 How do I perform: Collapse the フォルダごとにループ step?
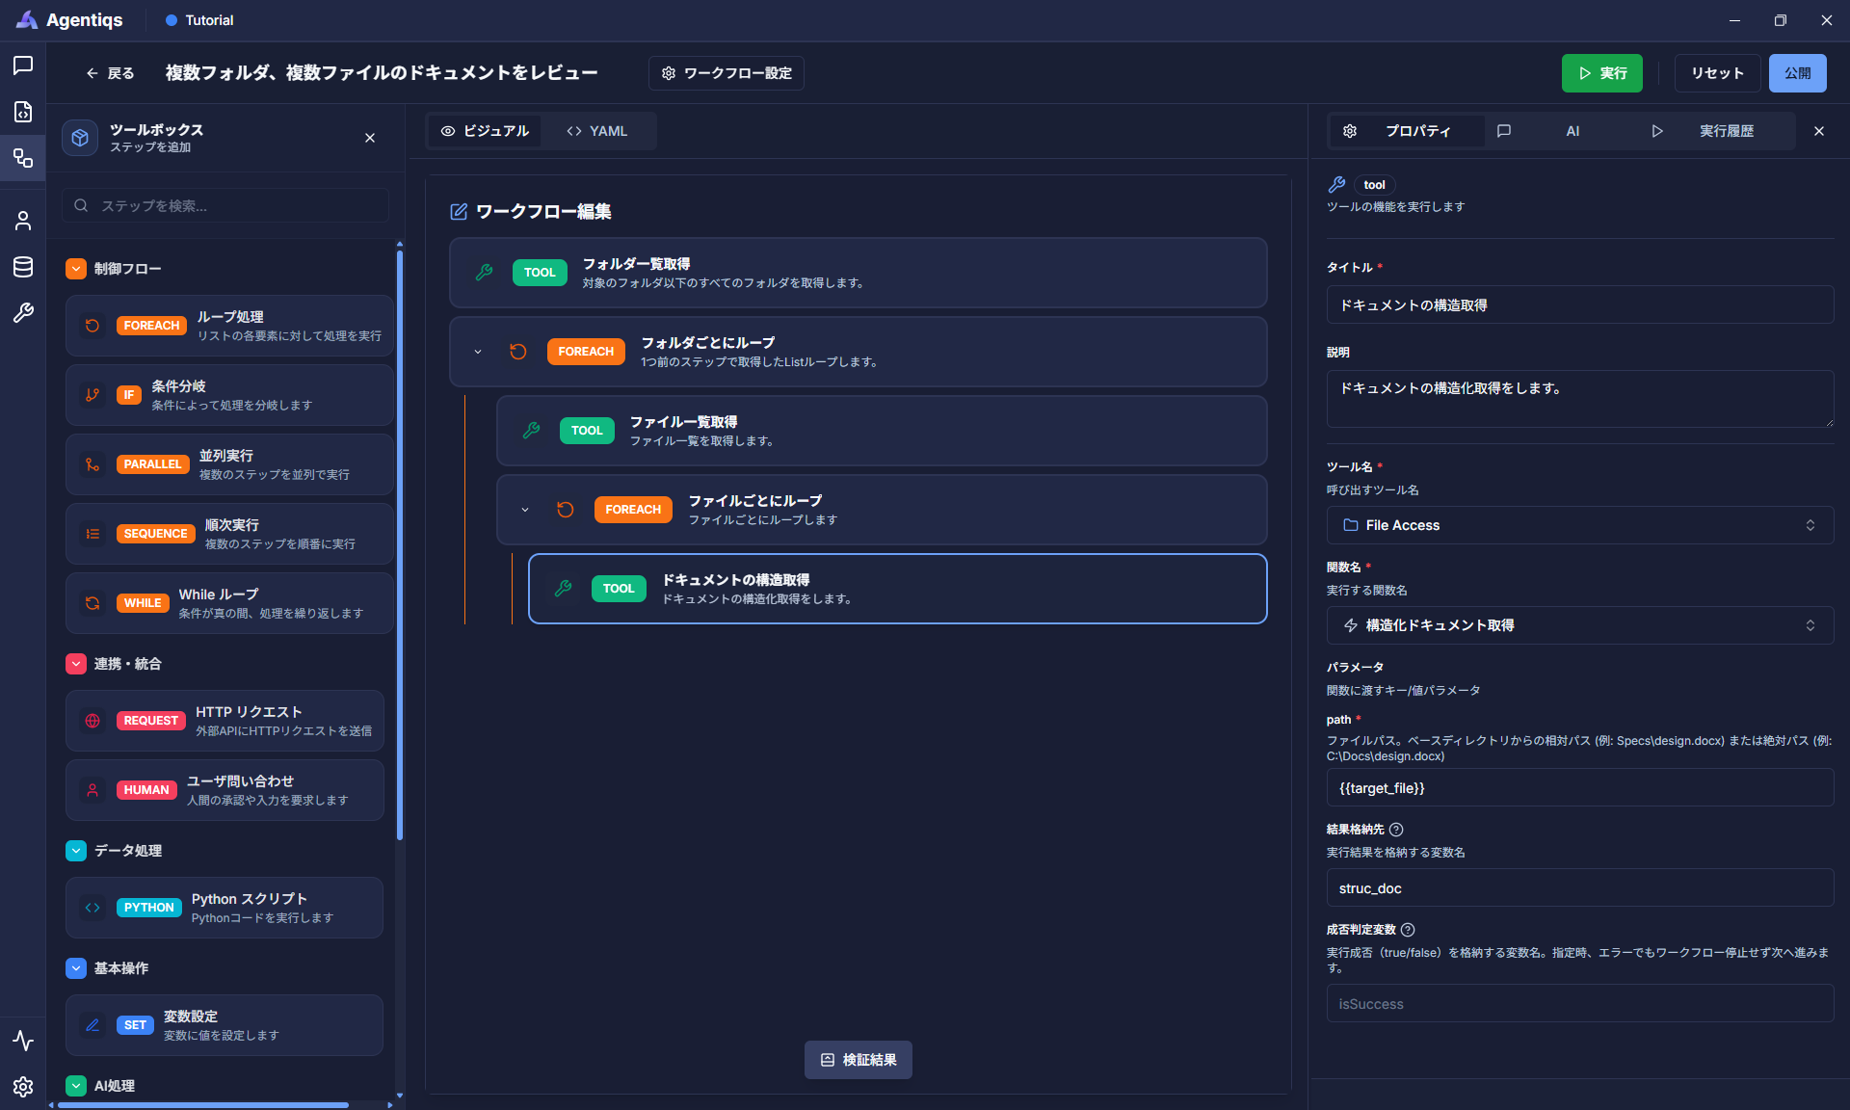tap(478, 352)
